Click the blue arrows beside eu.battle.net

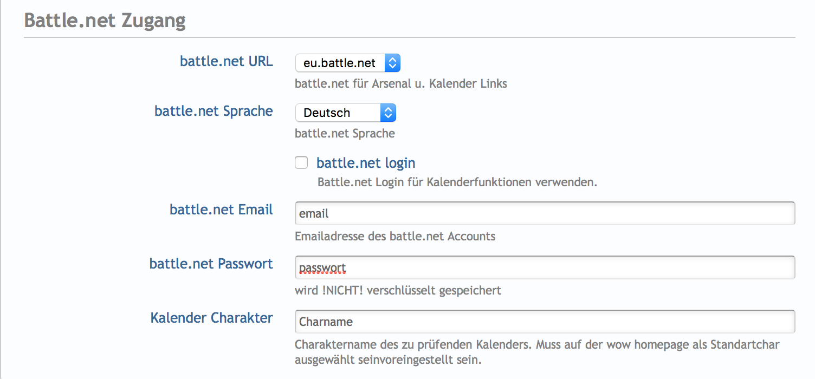[x=392, y=63]
